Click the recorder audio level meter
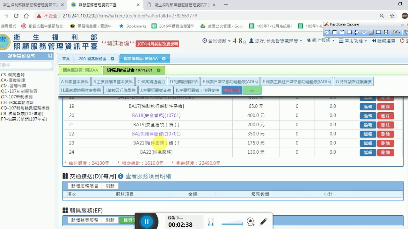The width and height of the screenshot is (408, 229). [x=211, y=222]
